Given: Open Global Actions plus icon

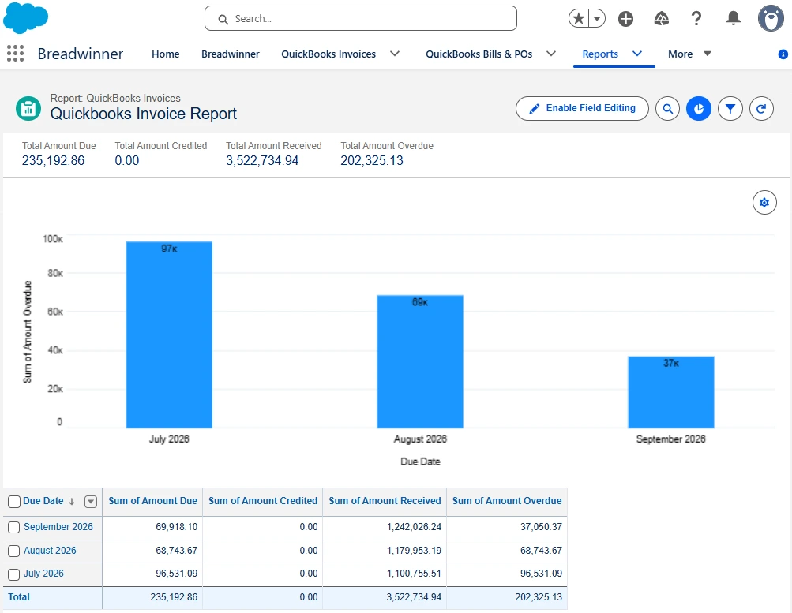Looking at the screenshot, I should 626,19.
